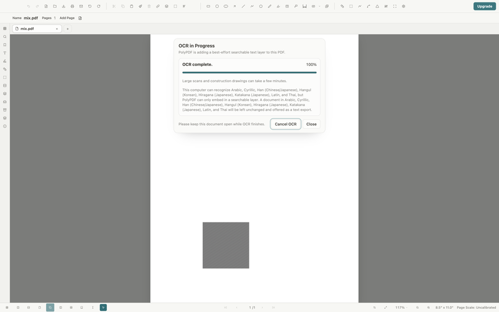Select the Text Box tool
This screenshot has height=312, width=499.
[287, 6]
